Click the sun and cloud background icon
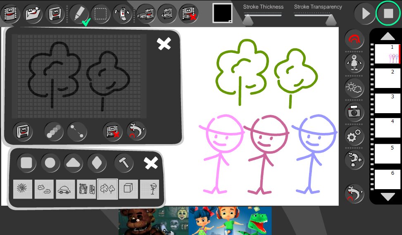This screenshot has height=235, width=402. (354, 87)
